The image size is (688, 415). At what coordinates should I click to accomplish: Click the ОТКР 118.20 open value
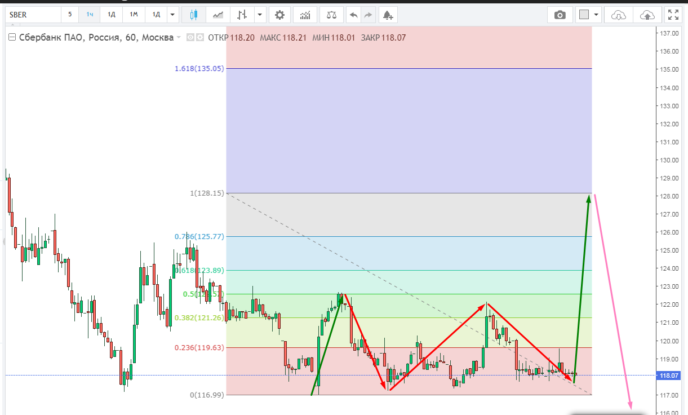231,38
